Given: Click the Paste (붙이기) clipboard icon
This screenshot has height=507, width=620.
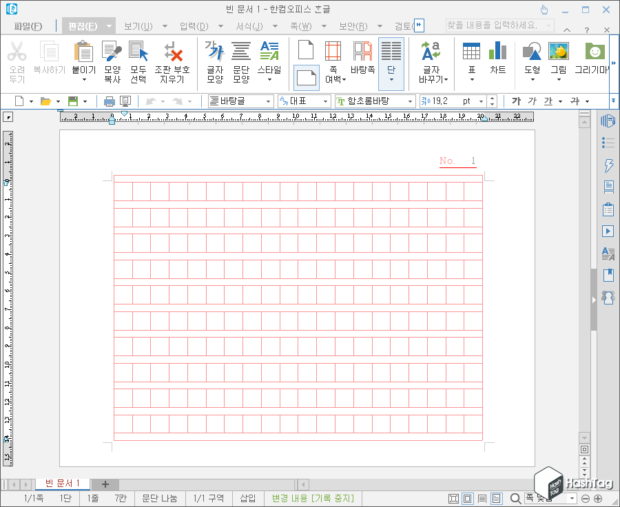Looking at the screenshot, I should tap(83, 52).
